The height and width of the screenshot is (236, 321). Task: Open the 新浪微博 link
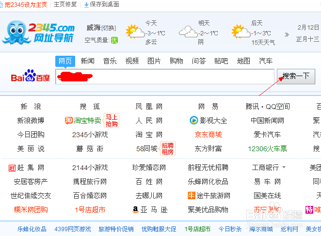[31, 120]
